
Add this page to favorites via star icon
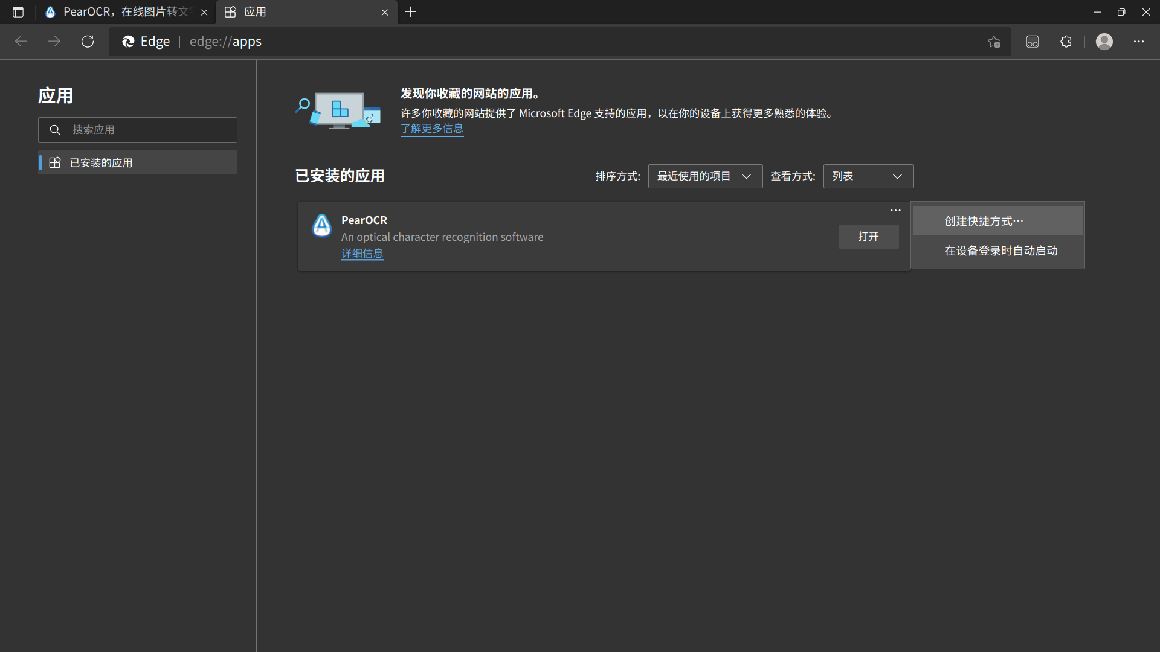point(994,42)
